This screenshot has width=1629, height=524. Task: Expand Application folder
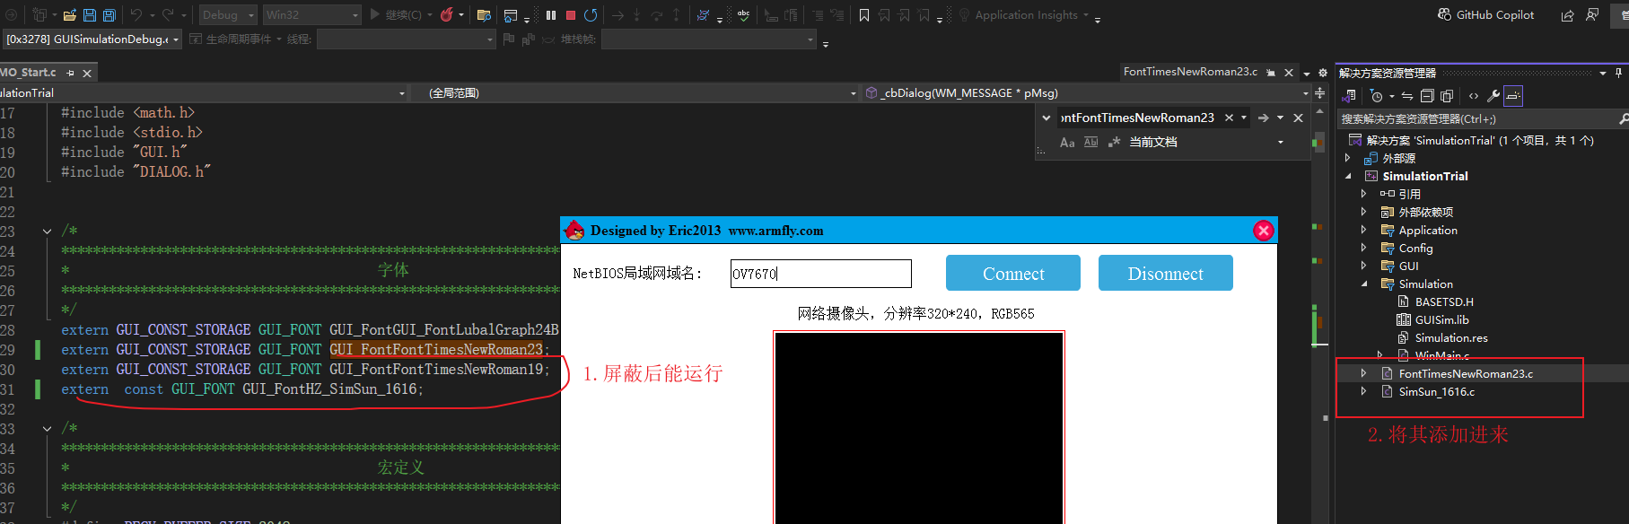[x=1363, y=230]
